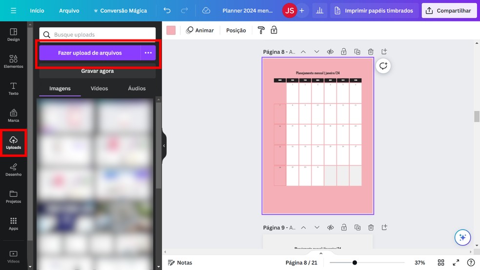The image size is (480, 270).
Task: Switch to the Áudios tab
Action: pyautogui.click(x=137, y=88)
